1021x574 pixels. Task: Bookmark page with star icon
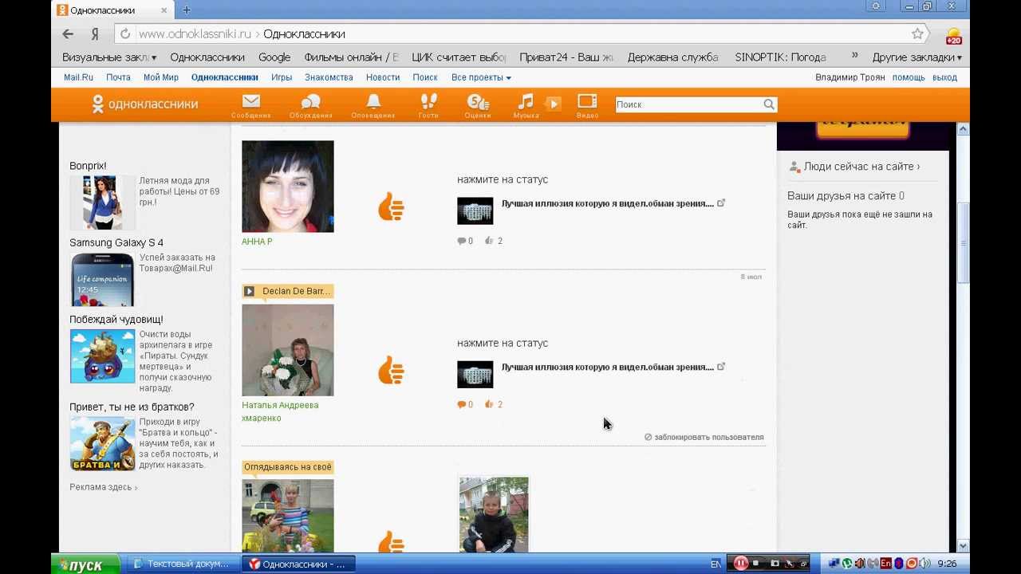coord(917,34)
